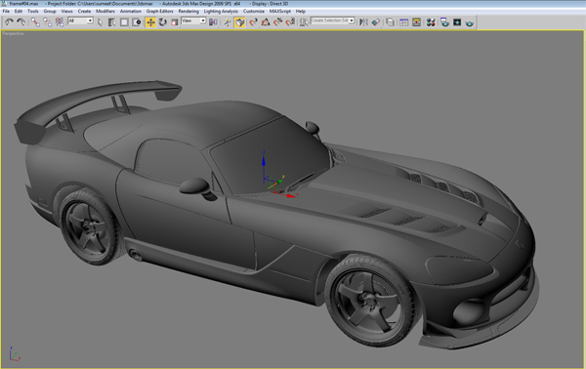Expand the Create Selection Set dropdown

tap(332, 20)
